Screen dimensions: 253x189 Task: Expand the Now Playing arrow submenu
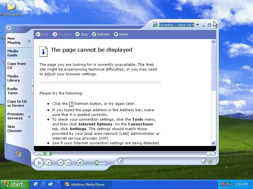[x=29, y=41]
